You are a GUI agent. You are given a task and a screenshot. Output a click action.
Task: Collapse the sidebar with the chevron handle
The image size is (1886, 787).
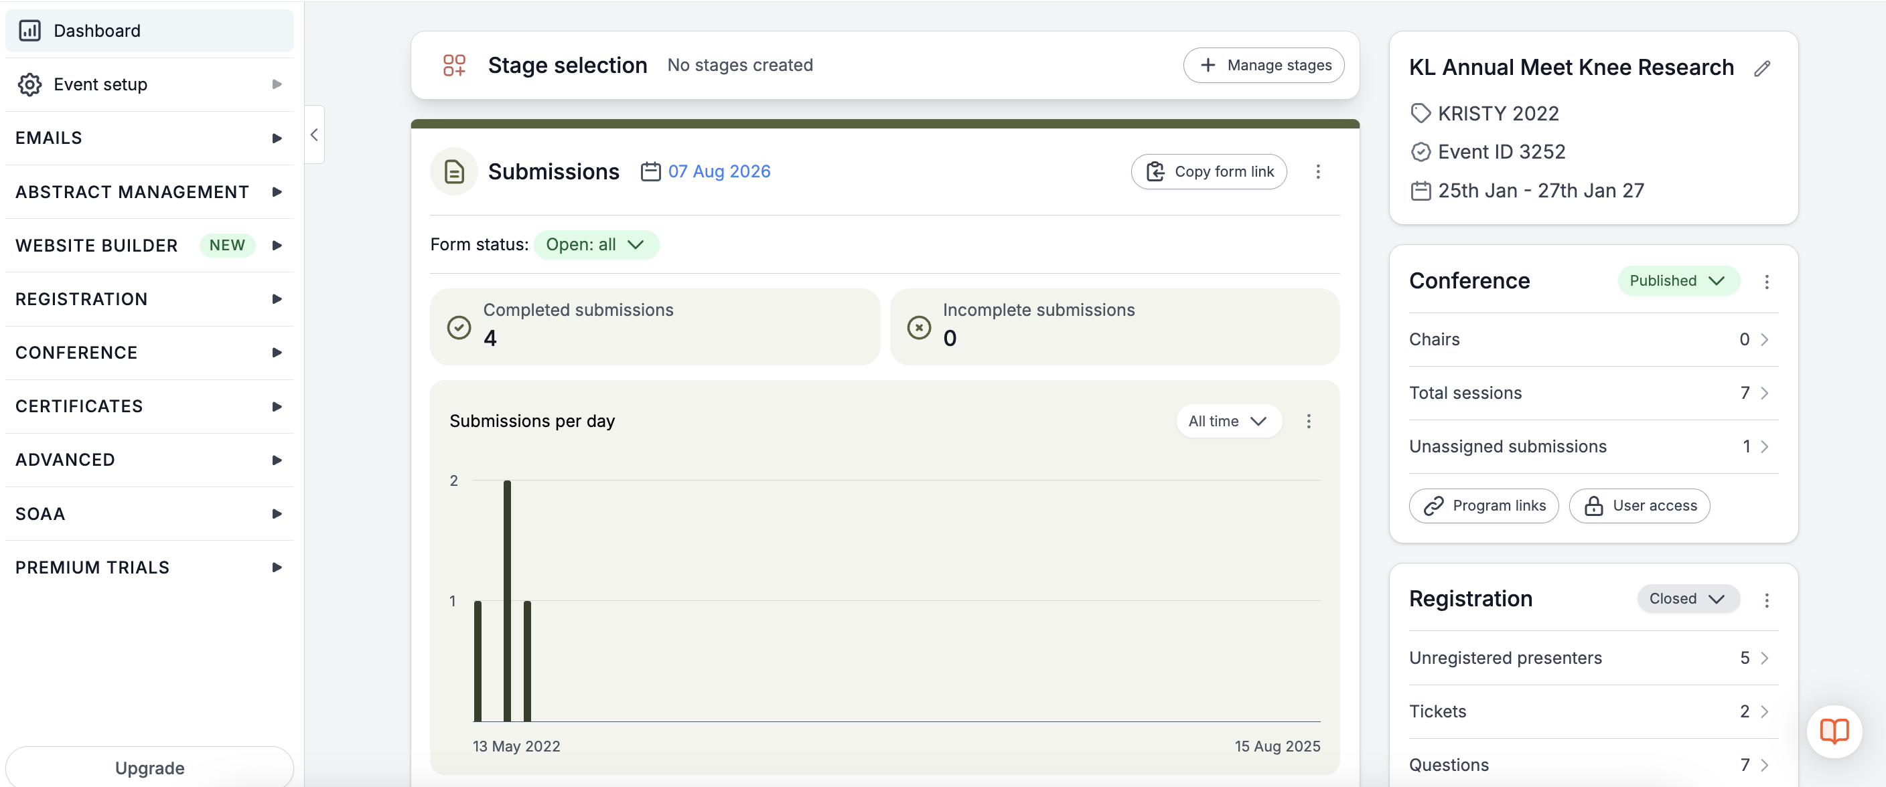314,135
